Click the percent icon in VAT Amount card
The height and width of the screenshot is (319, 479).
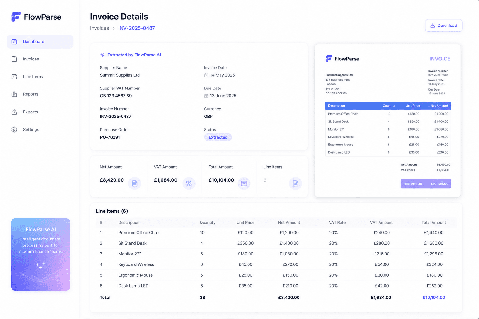coord(189,183)
